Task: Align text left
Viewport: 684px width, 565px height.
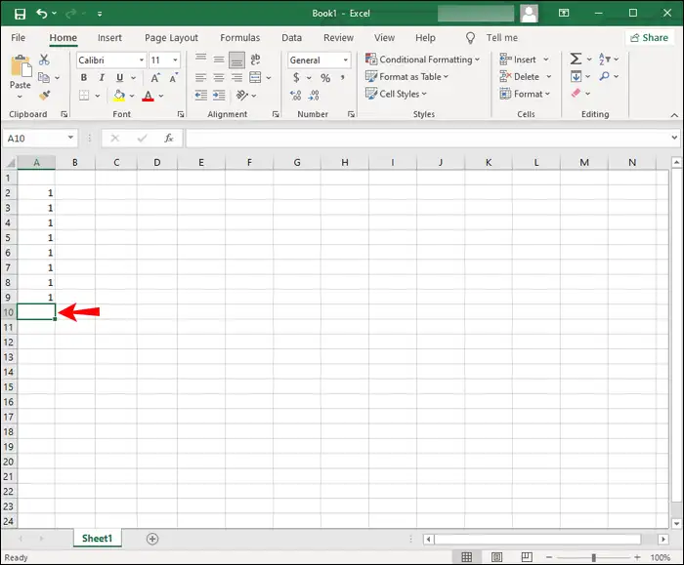Action: (200, 78)
